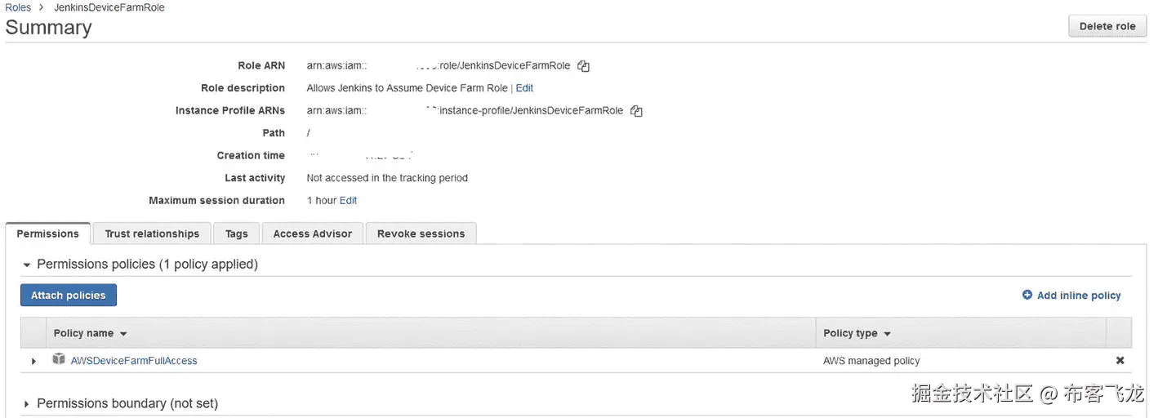
Task: Open the Tags tab
Action: 236,233
